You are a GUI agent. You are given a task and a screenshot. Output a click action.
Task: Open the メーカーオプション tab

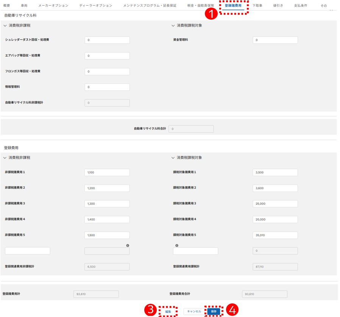pos(53,5)
